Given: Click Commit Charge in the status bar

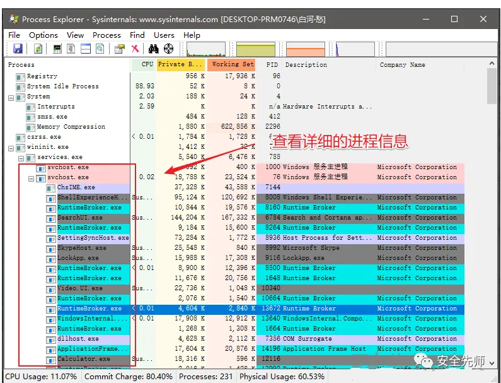Looking at the screenshot, I should click(129, 376).
